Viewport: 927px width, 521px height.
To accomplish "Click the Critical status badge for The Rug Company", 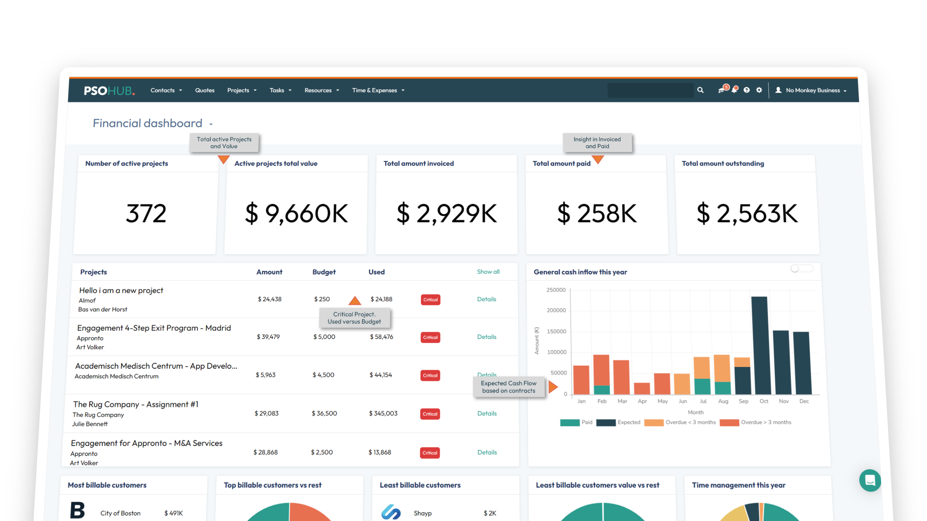I will click(430, 414).
